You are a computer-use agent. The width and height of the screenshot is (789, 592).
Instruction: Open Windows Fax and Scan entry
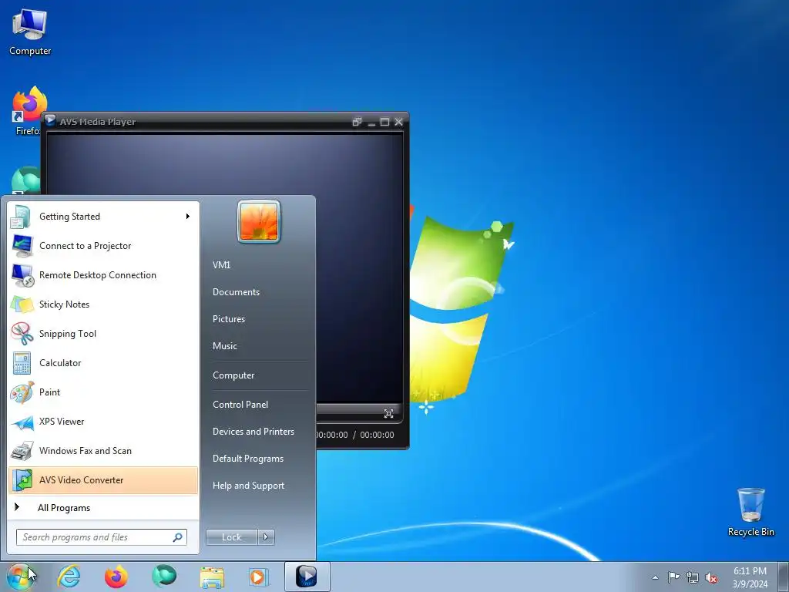pyautogui.click(x=103, y=450)
